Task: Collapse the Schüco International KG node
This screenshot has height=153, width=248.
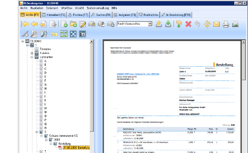Action: pyautogui.click(x=41, y=136)
